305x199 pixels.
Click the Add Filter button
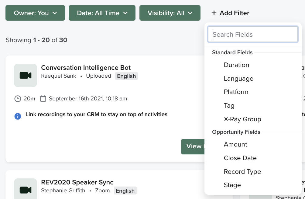tap(230, 13)
